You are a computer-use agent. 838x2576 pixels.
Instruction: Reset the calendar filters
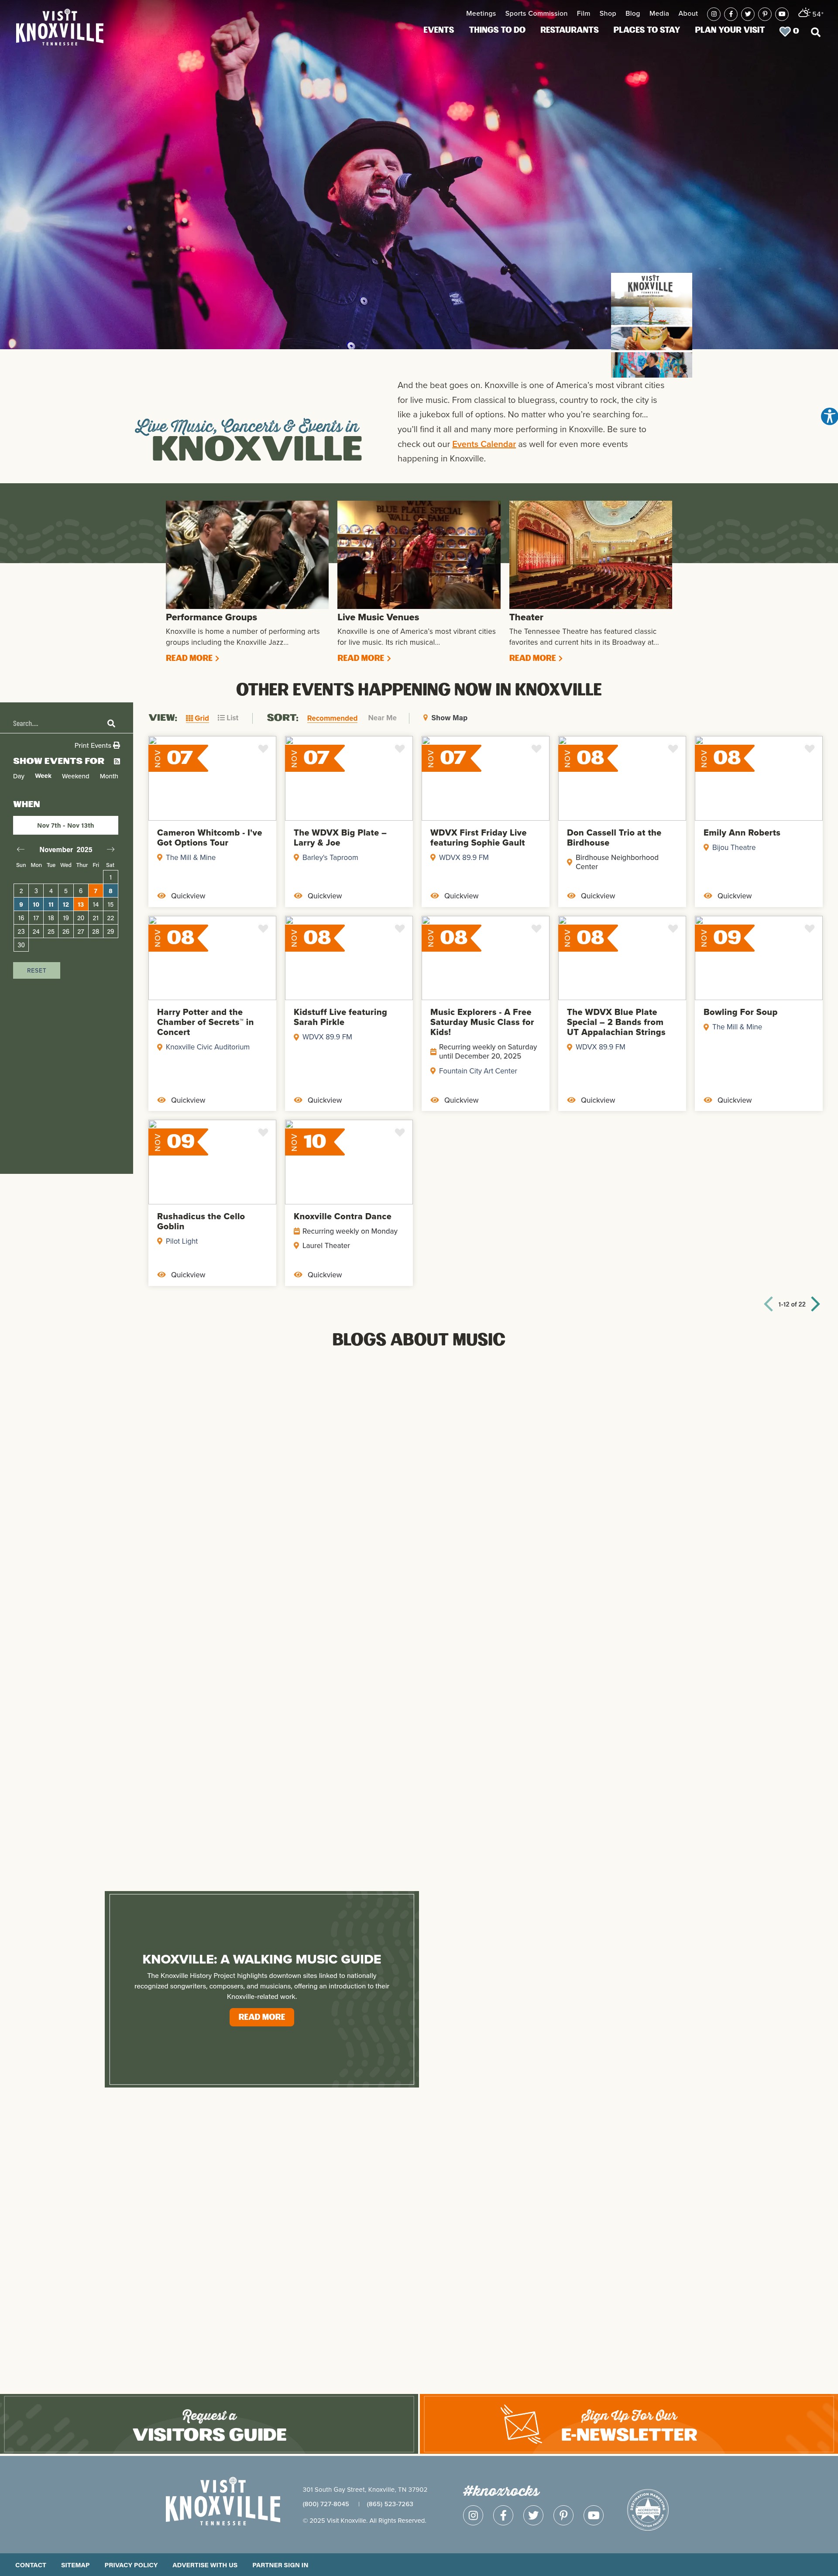37,970
